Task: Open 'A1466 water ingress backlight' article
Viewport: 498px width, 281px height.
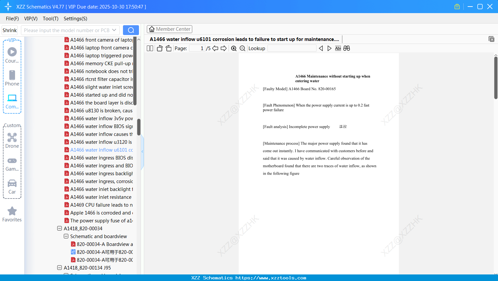Action: point(99,174)
